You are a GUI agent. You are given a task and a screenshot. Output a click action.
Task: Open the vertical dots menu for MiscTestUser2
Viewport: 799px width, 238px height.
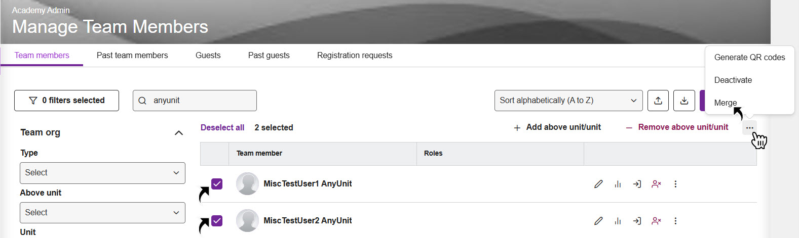pyautogui.click(x=675, y=221)
